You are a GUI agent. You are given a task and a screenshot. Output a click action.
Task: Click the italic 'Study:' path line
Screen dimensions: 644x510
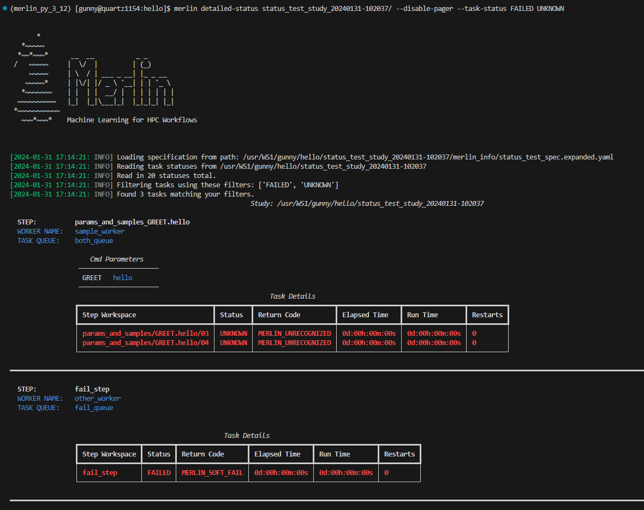point(367,204)
